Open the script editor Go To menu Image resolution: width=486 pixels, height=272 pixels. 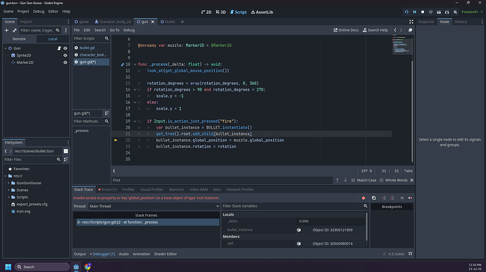coord(114,30)
